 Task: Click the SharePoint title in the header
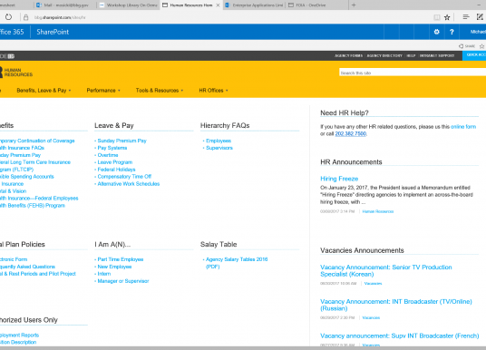coord(53,32)
